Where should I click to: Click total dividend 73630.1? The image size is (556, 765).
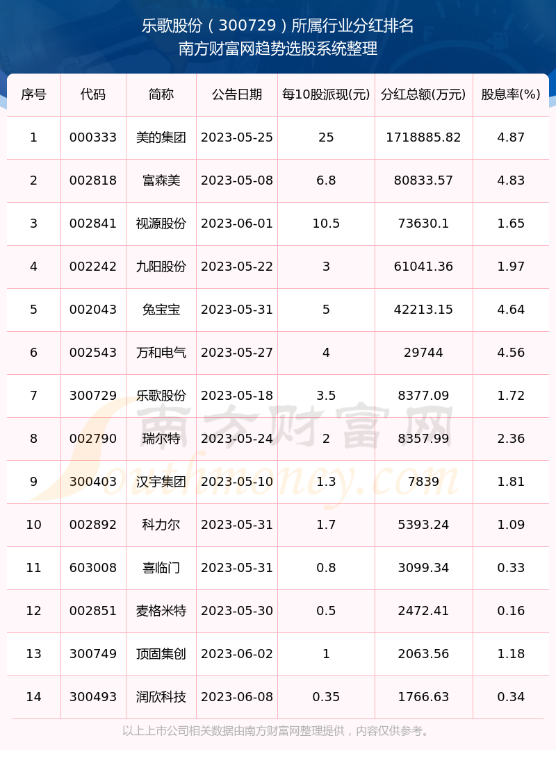click(x=423, y=224)
